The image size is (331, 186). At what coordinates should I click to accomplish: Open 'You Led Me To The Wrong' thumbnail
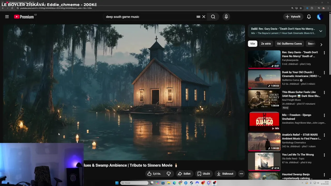tap(264, 161)
